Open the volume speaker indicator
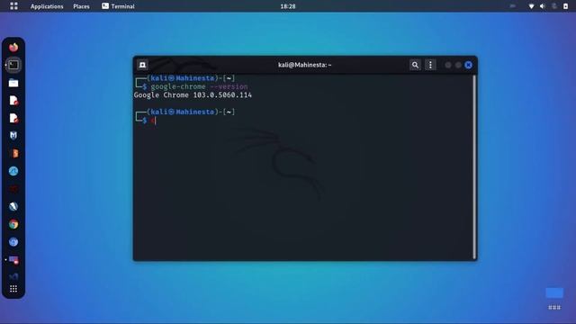This screenshot has width=576, height=324. coord(543,6)
